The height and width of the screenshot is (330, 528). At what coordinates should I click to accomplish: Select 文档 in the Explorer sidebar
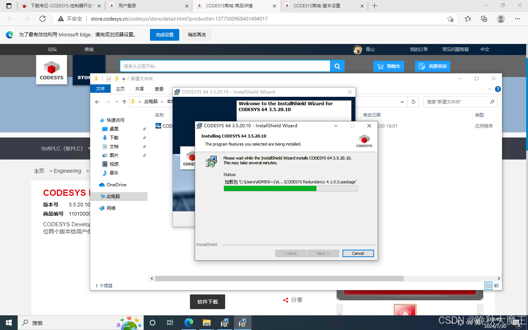pos(114,147)
